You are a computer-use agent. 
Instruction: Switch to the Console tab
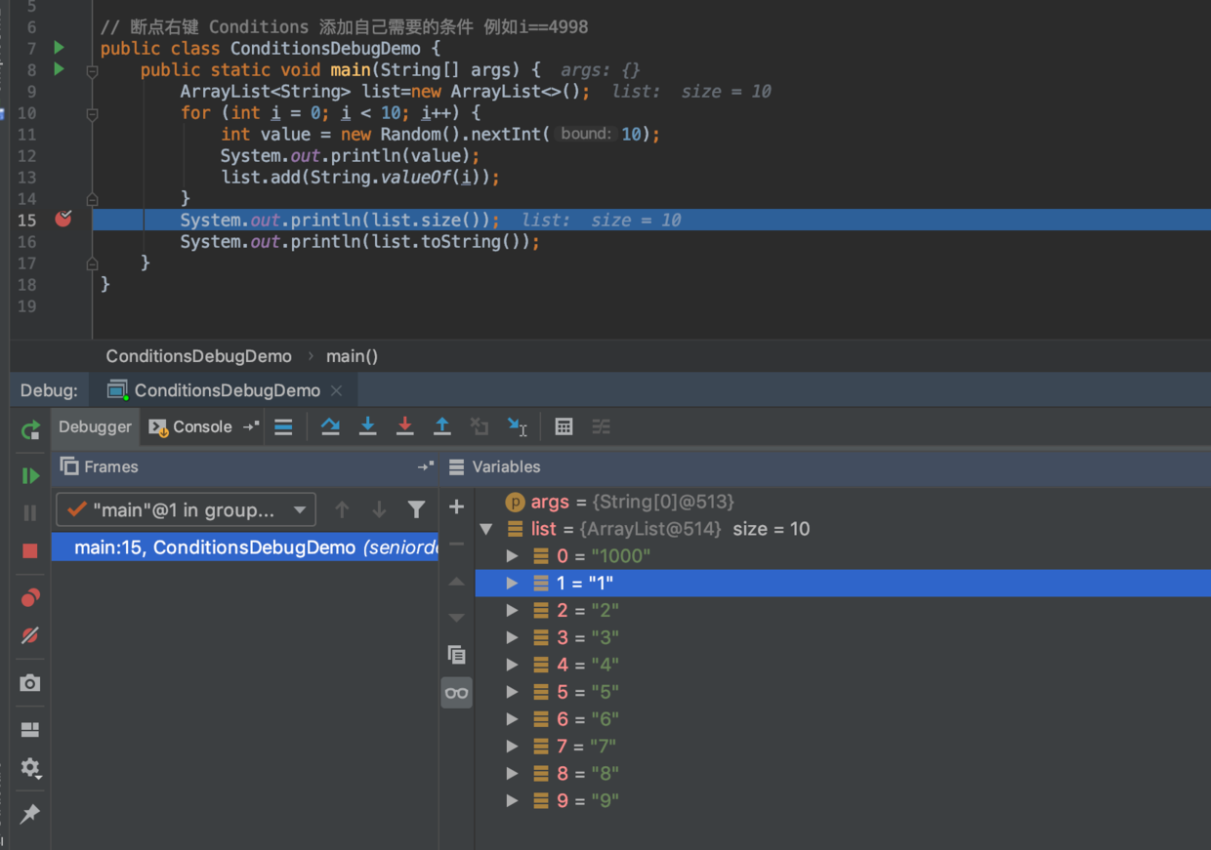tap(191, 426)
